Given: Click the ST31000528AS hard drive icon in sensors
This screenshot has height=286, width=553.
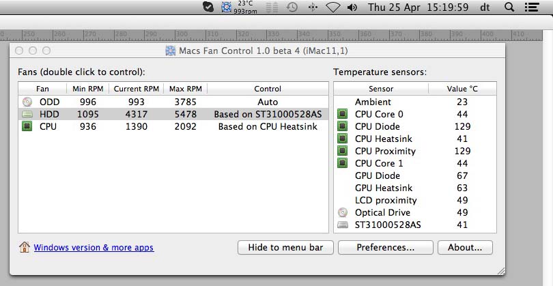Looking at the screenshot, I should click(343, 225).
